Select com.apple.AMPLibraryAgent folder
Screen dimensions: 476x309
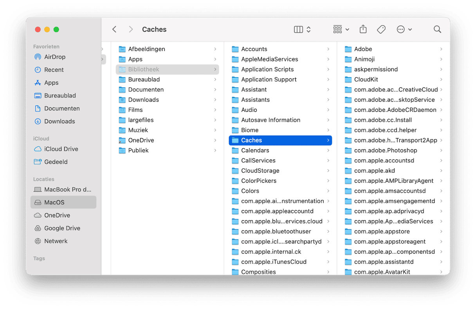pos(393,181)
